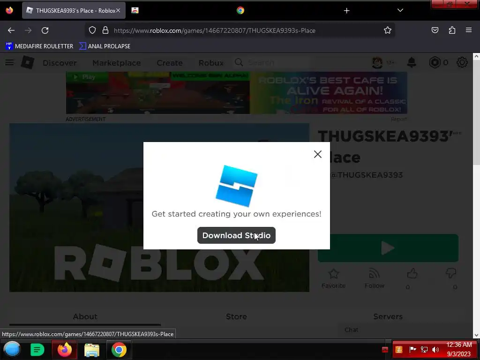Open a new tab with the plus button
480x360 pixels.
pyautogui.click(x=346, y=11)
